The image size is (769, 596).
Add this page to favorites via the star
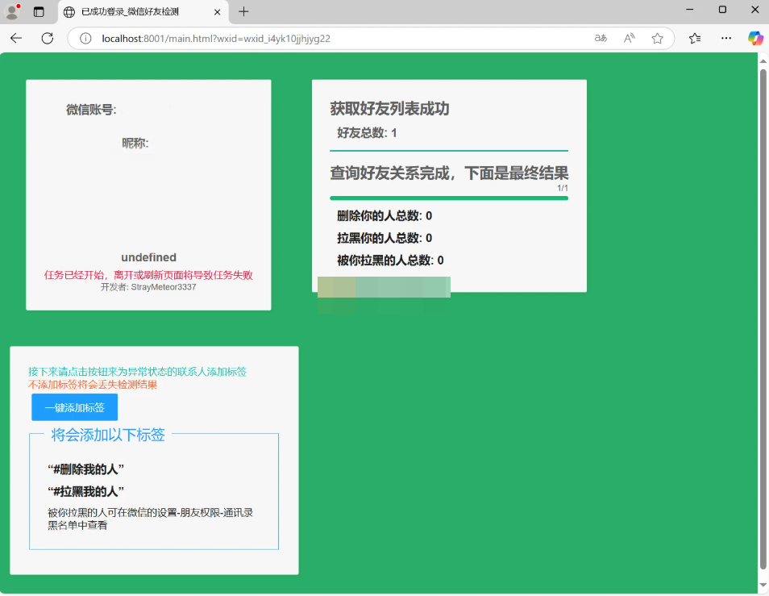pos(657,38)
